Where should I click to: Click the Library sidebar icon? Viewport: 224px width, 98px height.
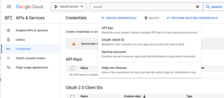click(8, 40)
